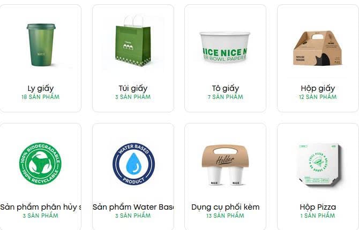Click 7 sản phẩm under Tô giấy
This screenshot has height=230, width=359.
[225, 97]
